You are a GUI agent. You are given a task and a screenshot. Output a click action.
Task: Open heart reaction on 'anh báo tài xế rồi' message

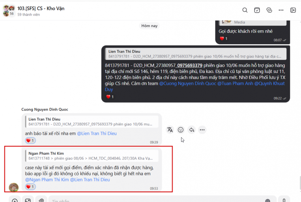(x=30, y=140)
